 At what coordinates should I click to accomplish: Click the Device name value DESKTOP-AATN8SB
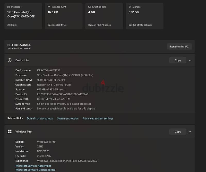point(49,71)
